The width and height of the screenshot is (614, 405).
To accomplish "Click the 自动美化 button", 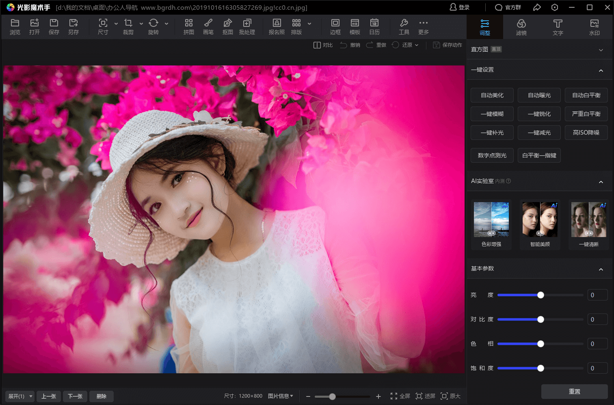I will click(492, 95).
